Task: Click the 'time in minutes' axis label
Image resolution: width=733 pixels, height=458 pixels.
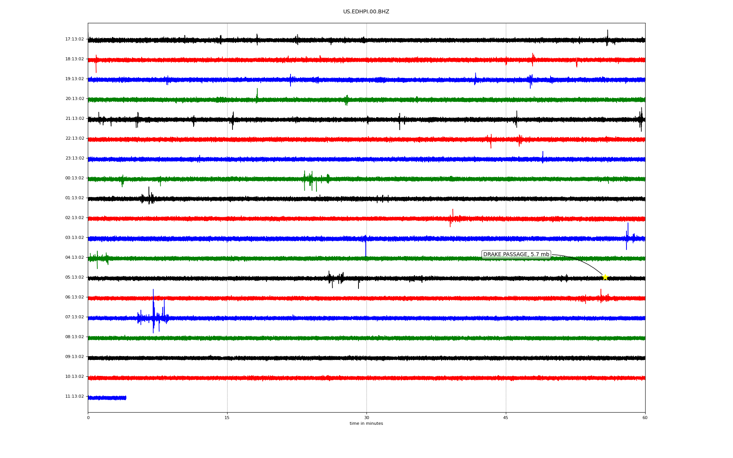Action: click(366, 423)
